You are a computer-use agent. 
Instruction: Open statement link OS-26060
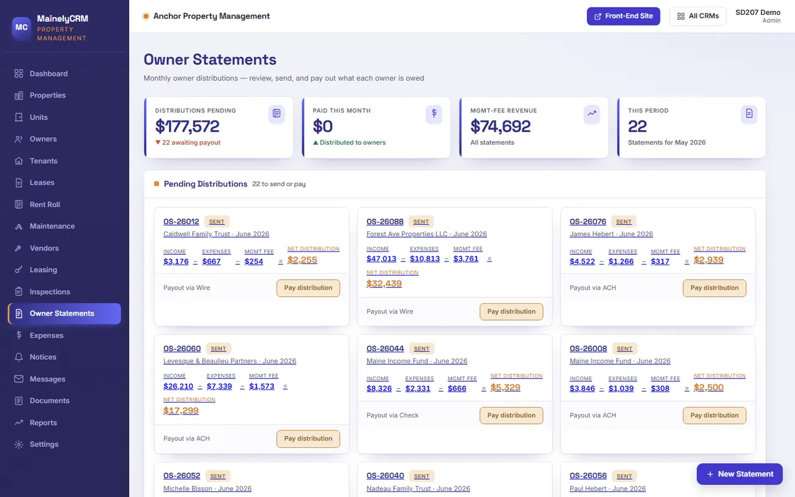pyautogui.click(x=182, y=349)
